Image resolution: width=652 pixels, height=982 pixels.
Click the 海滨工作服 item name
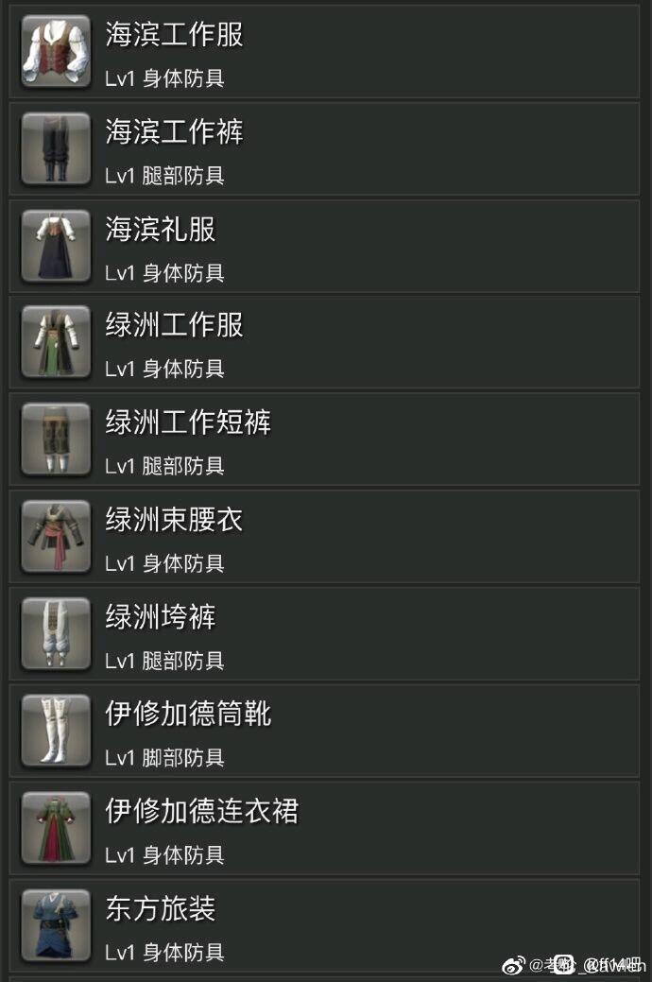174,34
